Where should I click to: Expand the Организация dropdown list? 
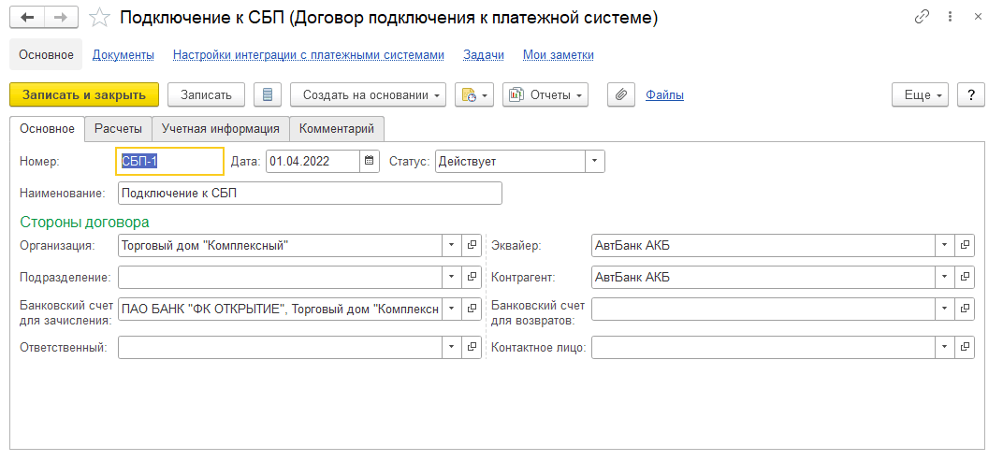click(x=451, y=245)
